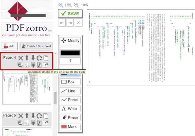195x136 pixels.
Task: Click the redo arrow button below SAVE
Action: [x=70, y=23]
